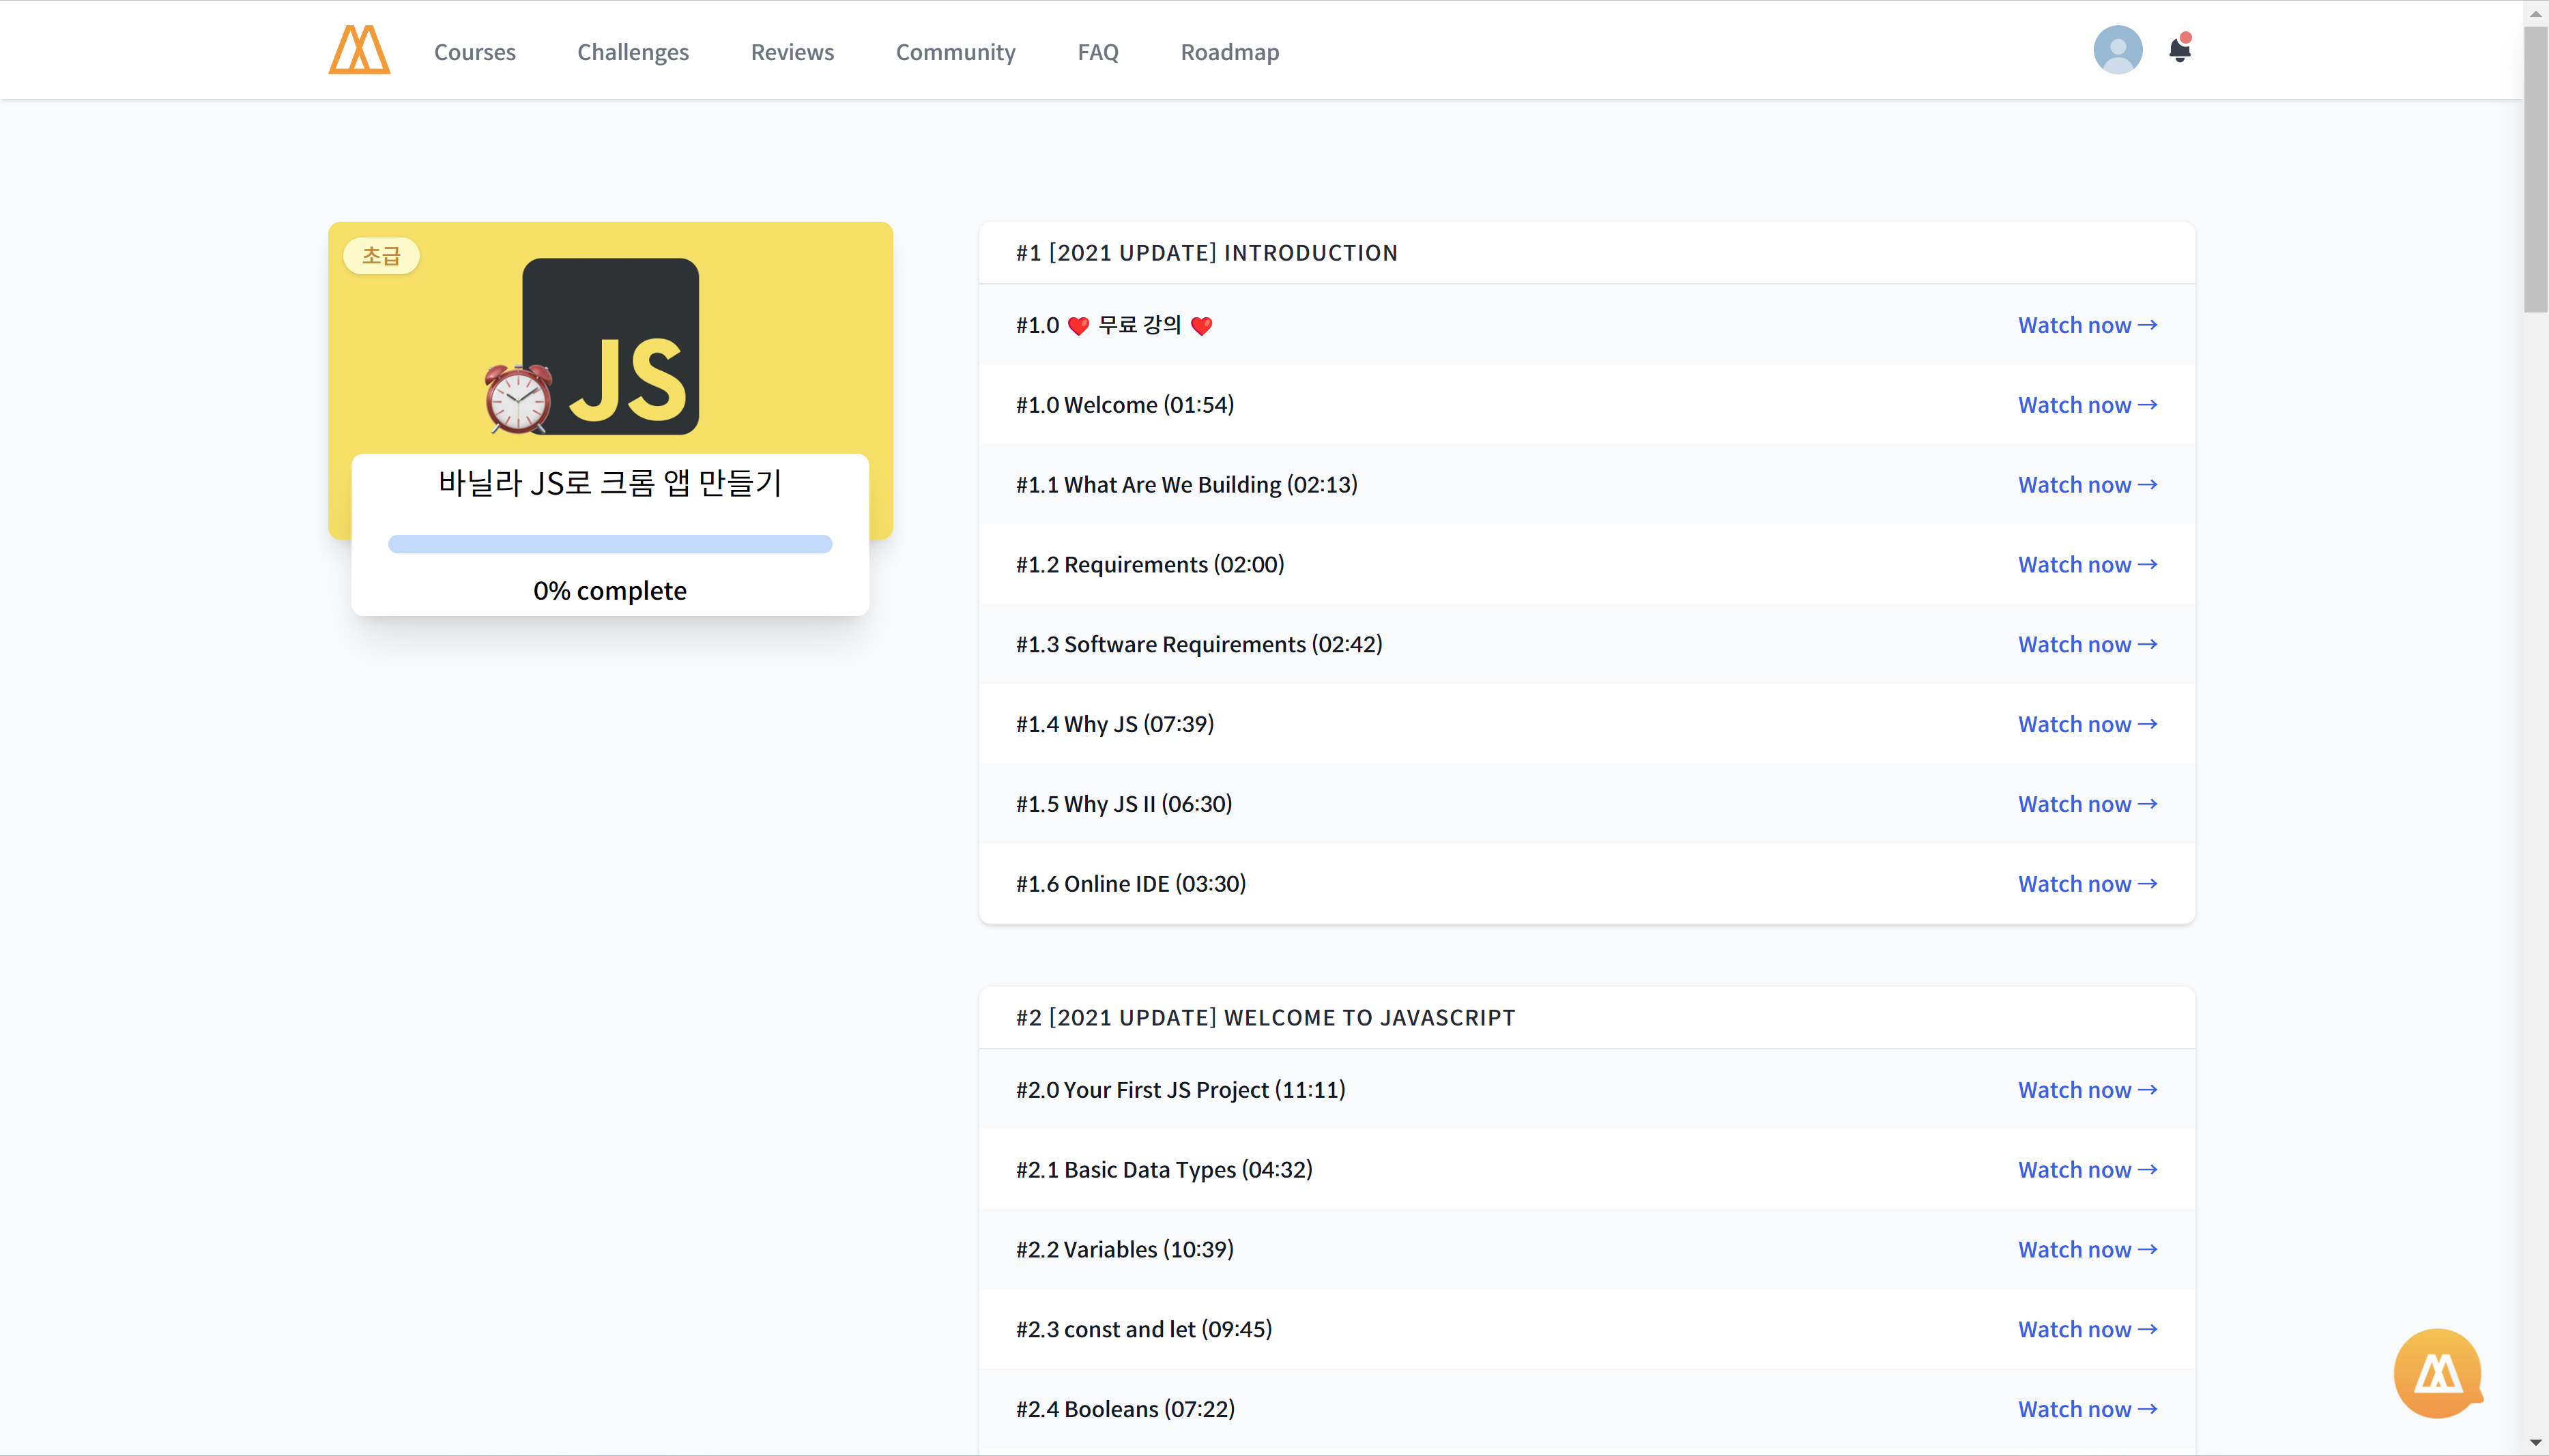Navigate to Community
Image resolution: width=2549 pixels, height=1456 pixels.
tap(955, 52)
